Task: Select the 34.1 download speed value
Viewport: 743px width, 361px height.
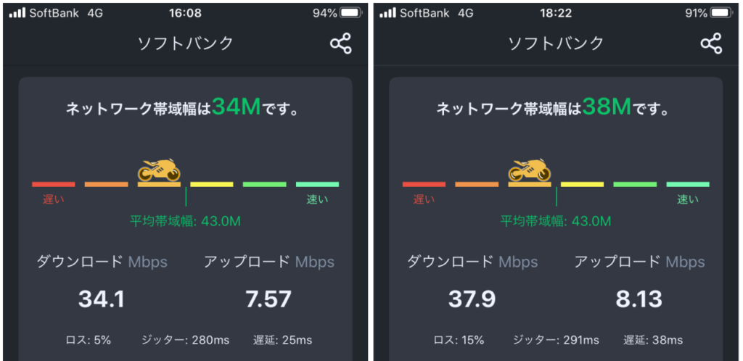Action: coord(102,299)
